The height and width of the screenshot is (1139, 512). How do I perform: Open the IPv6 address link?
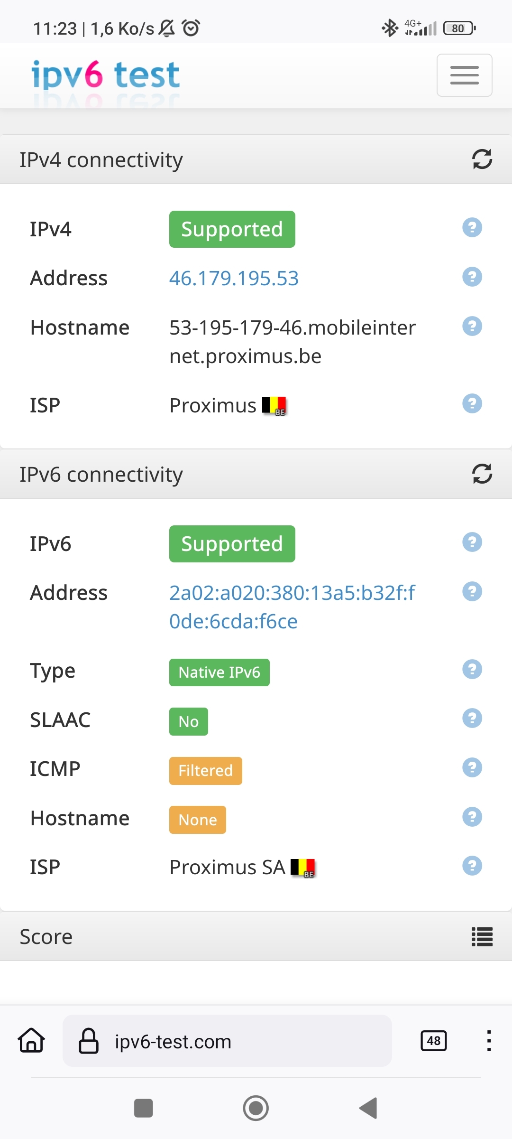(292, 607)
